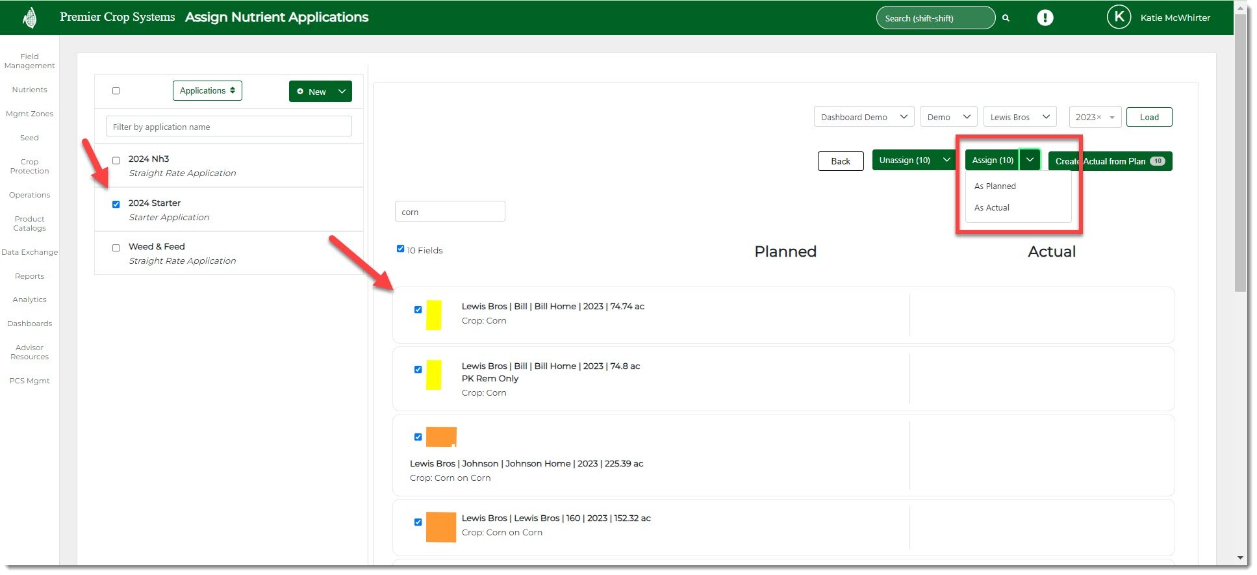Click the orange Johnson Home field thumbnail
The width and height of the screenshot is (1257, 575).
pos(441,437)
